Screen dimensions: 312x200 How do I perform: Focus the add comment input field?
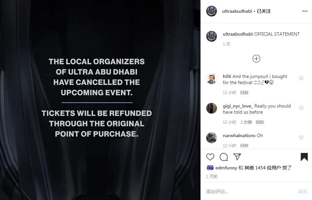point(251,192)
